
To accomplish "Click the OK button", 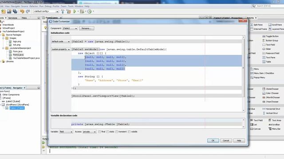I will tap(213, 140).
